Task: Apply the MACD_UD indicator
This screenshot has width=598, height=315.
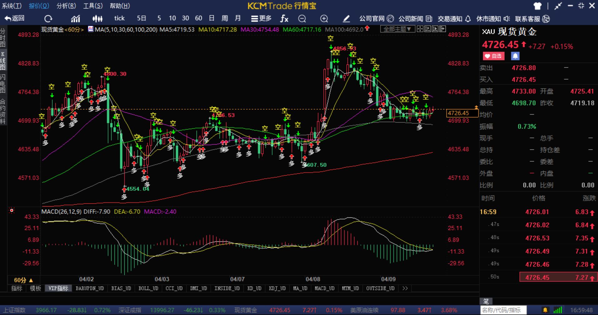Action: [324, 288]
